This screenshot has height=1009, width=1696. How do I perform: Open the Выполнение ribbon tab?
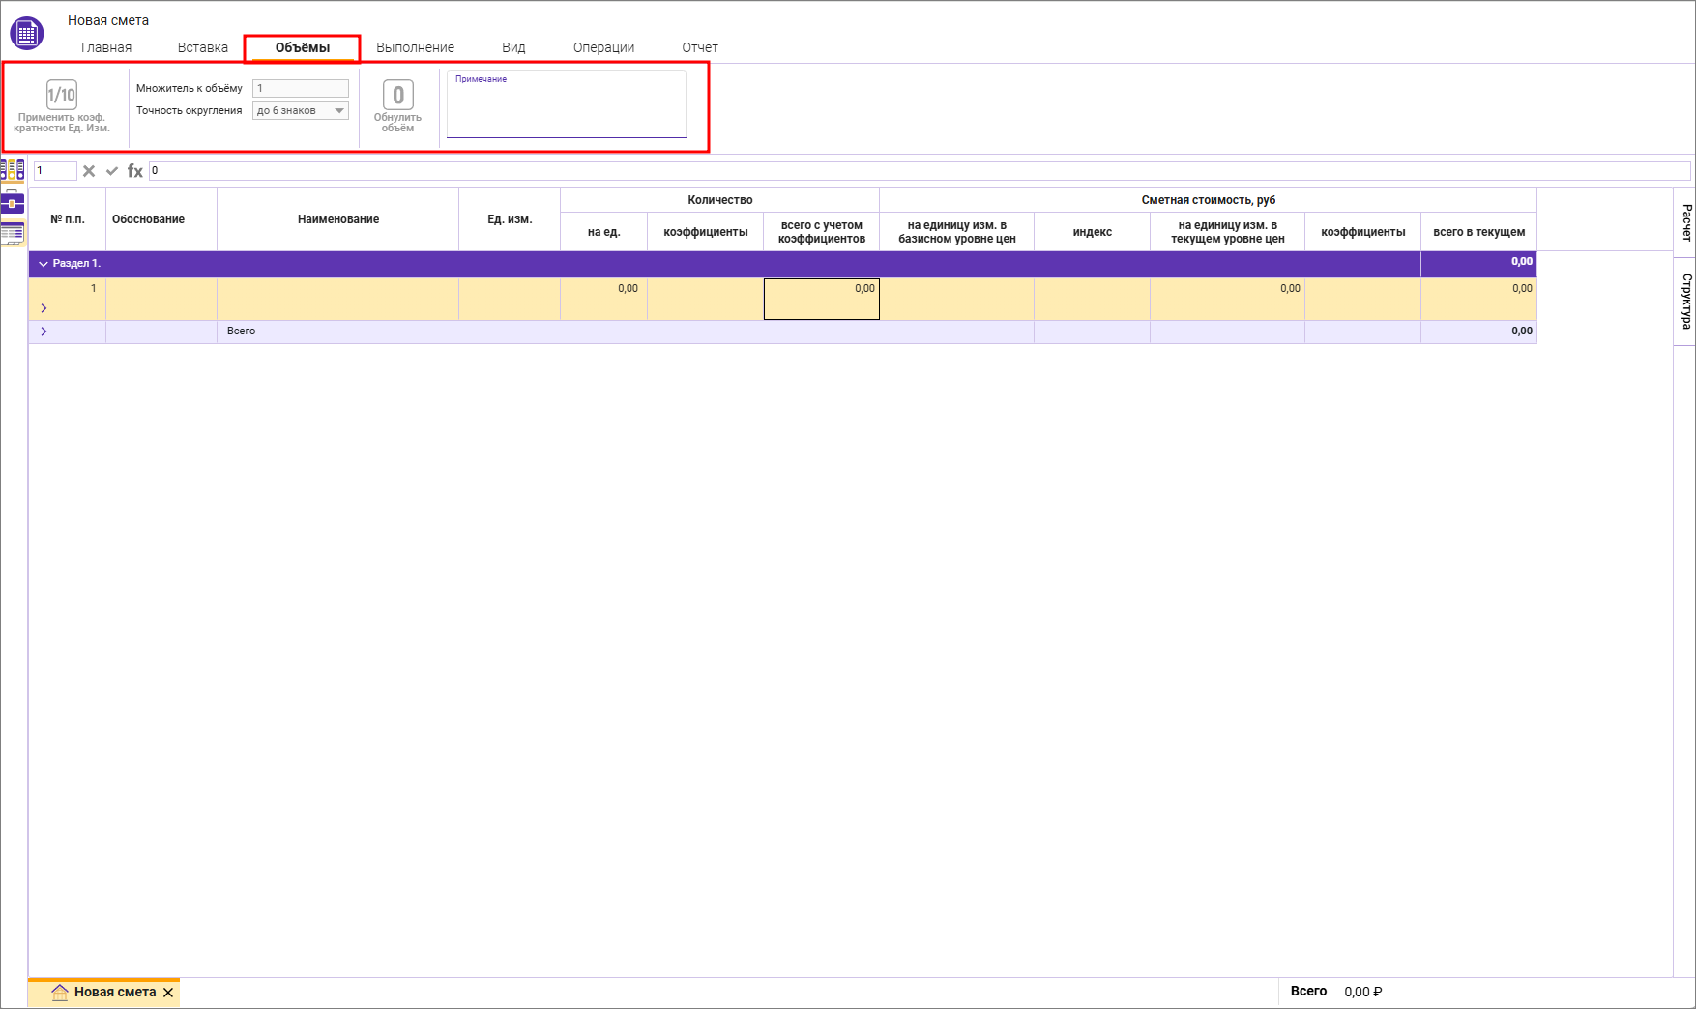point(415,47)
